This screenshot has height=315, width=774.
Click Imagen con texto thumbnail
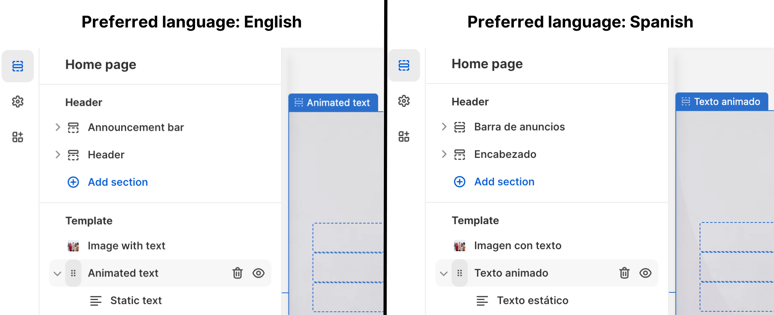pos(460,246)
